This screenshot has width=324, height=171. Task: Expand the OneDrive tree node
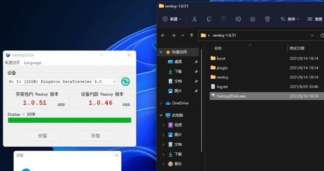[x=161, y=103]
